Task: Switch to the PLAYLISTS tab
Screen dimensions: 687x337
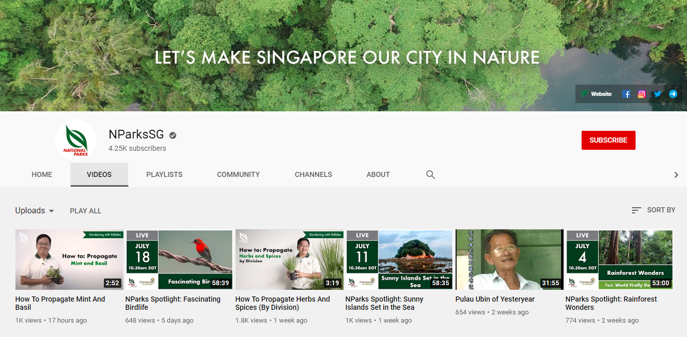Action: 164,174
